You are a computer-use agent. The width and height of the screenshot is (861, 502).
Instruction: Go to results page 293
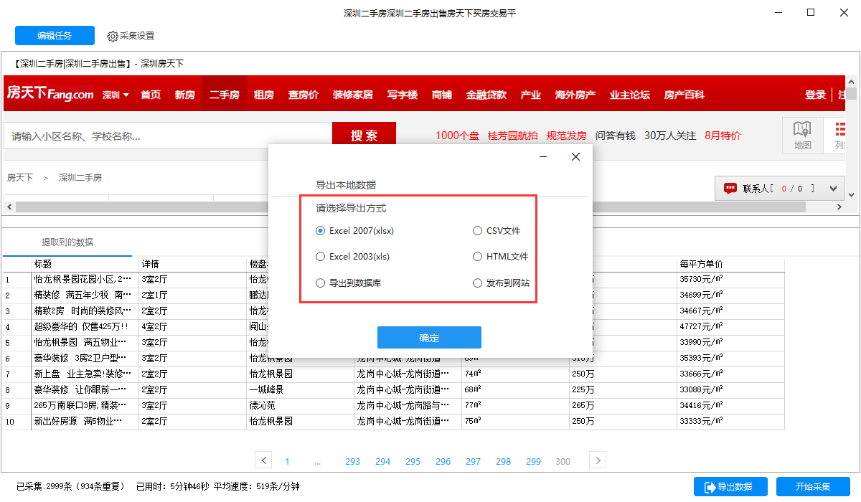[x=352, y=461]
